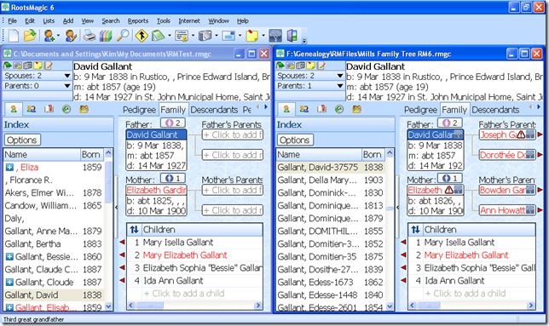
Task: Click the yellow sticky note toolbar icon
Action: (251, 35)
